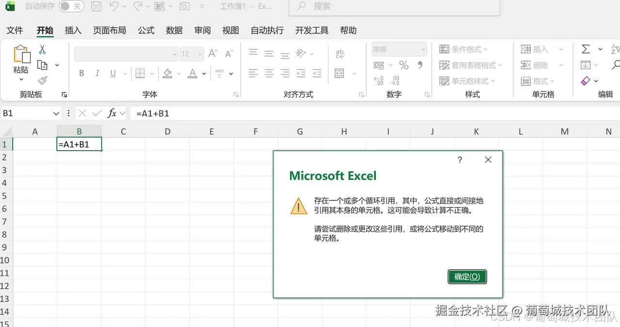Open the 文件 tab
620x327 pixels.
pos(15,31)
